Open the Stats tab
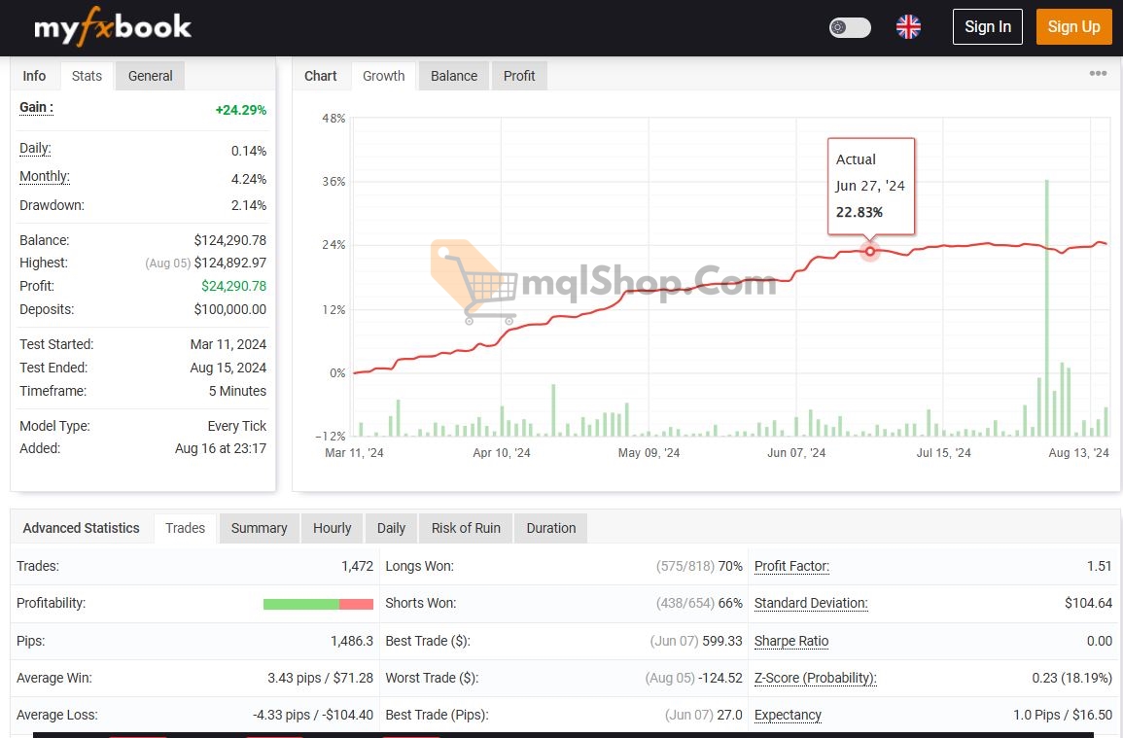The width and height of the screenshot is (1123, 738). [x=87, y=75]
